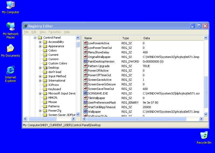
Task: Open the Favorites menu
Action: pos(55,32)
